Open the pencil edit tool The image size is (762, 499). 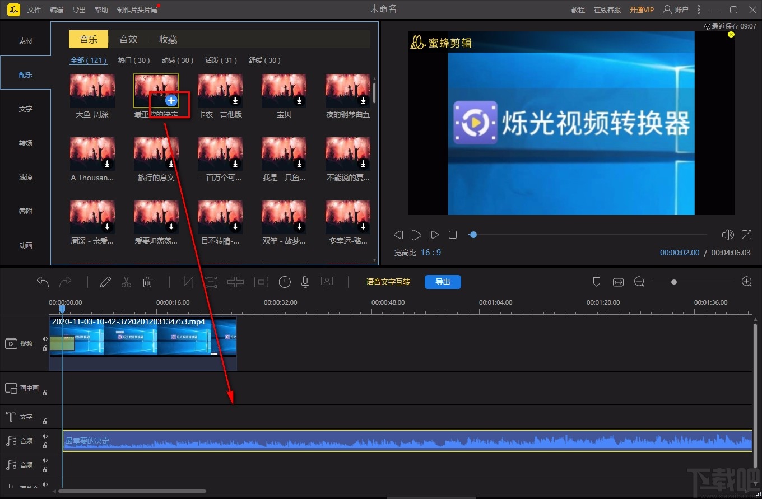coord(105,282)
